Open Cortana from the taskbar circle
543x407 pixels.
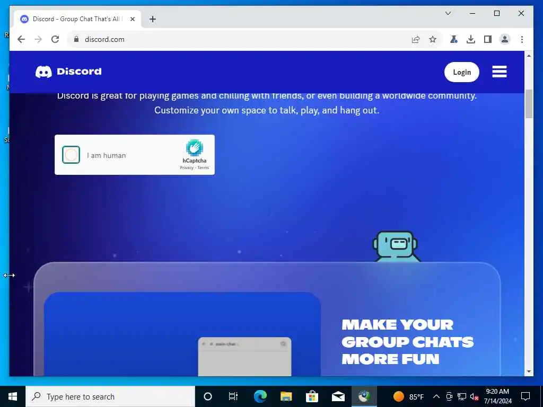tap(208, 396)
